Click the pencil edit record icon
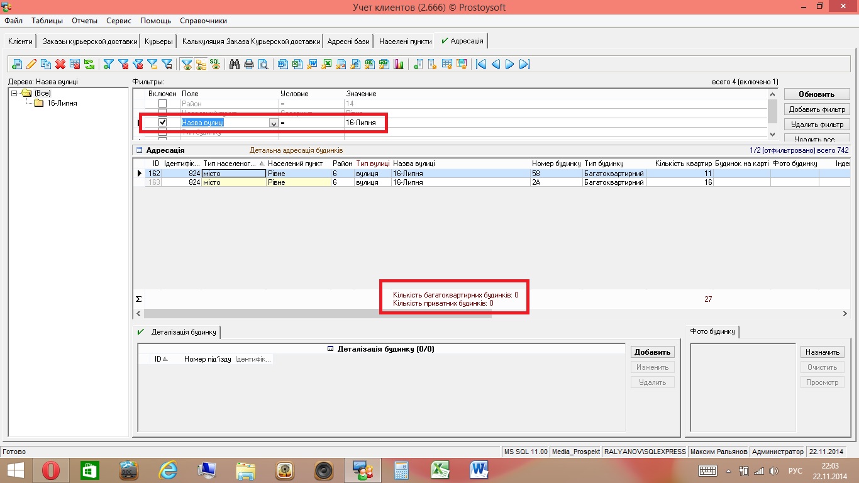Image resolution: width=859 pixels, height=483 pixels. 31,64
